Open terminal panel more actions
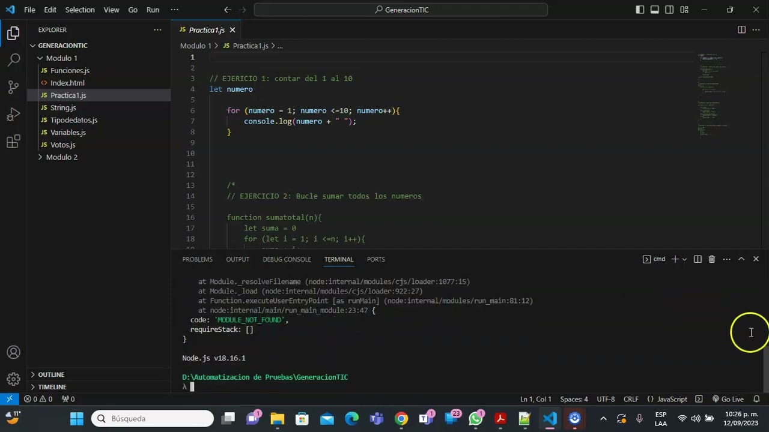769x432 pixels. 726,259
